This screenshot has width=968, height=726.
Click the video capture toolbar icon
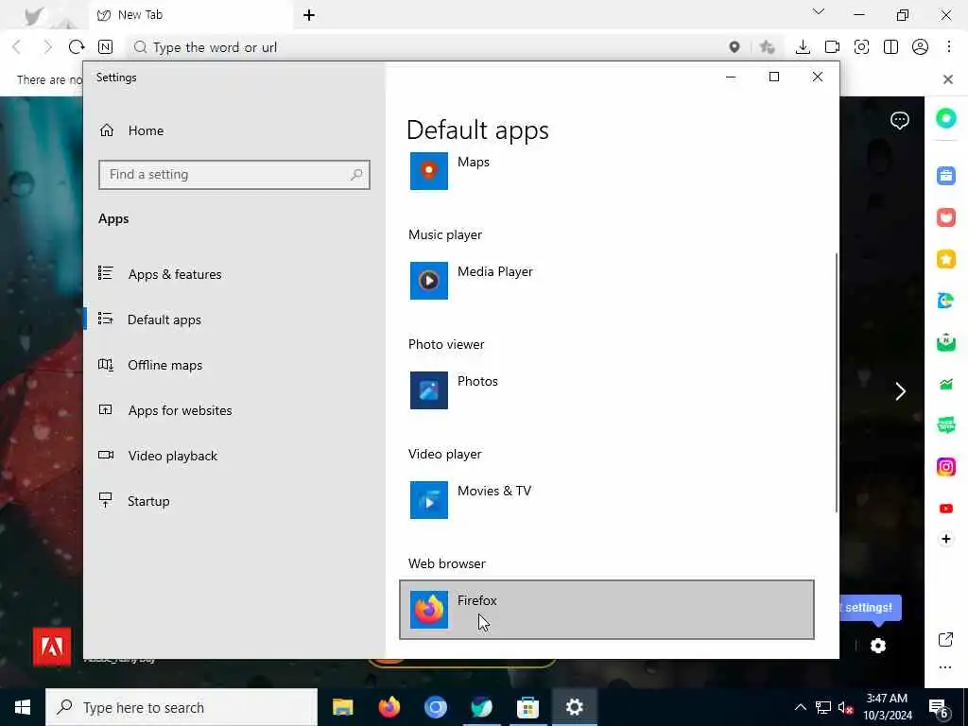(x=832, y=47)
